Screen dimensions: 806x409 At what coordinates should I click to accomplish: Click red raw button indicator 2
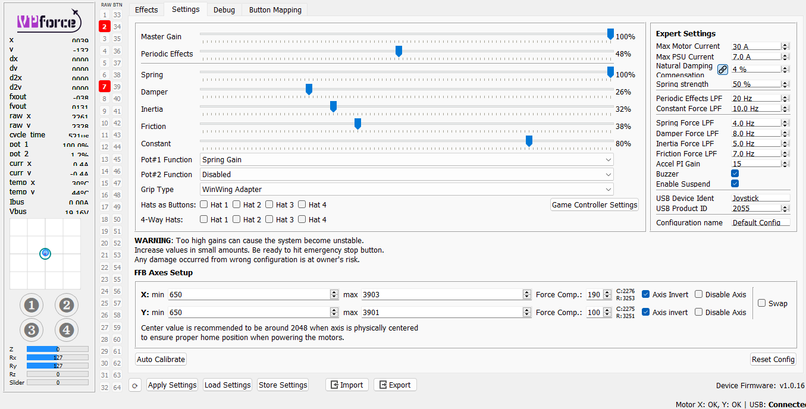click(x=105, y=26)
